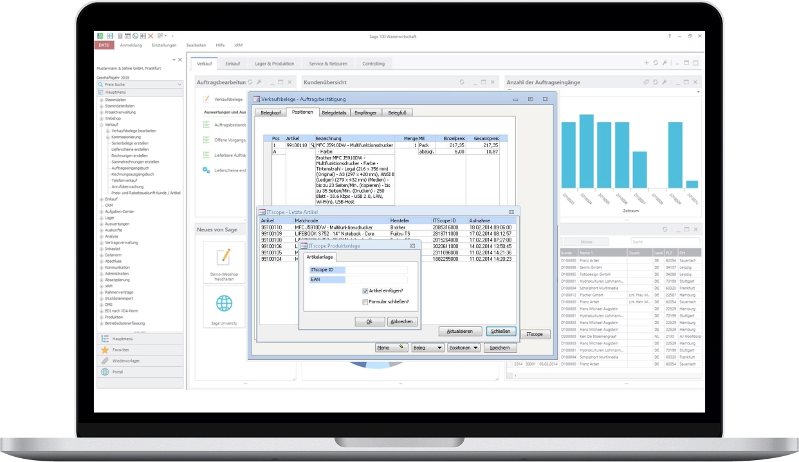This screenshot has width=799, height=462.
Task: Click the 2018004 bar in the chart
Action: [x=586, y=150]
